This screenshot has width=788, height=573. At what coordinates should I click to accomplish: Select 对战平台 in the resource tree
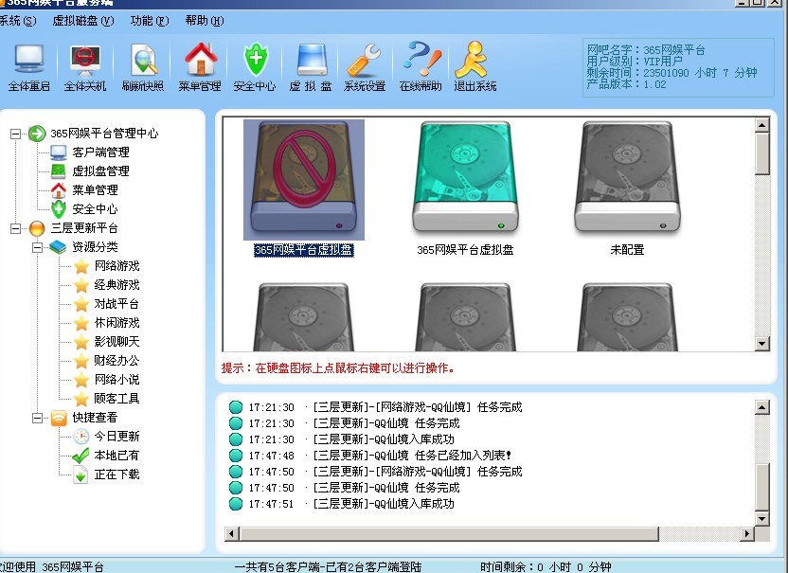pos(116,304)
